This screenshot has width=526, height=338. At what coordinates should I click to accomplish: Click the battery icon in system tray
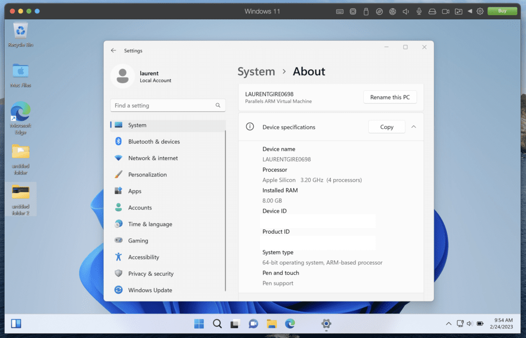pos(480,324)
